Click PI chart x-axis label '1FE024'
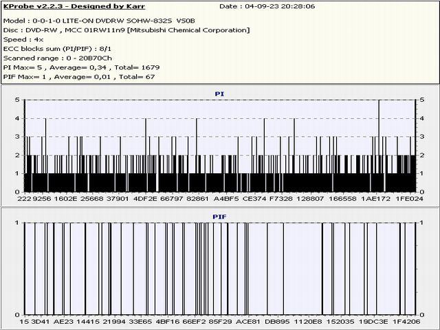440x330 pixels. [x=410, y=199]
